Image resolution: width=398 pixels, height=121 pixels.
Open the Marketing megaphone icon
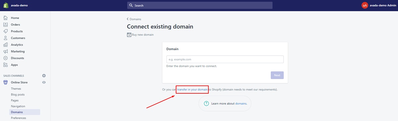point(5,51)
